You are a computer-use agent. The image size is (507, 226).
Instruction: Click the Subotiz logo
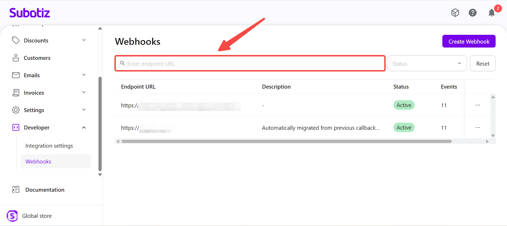(x=29, y=13)
